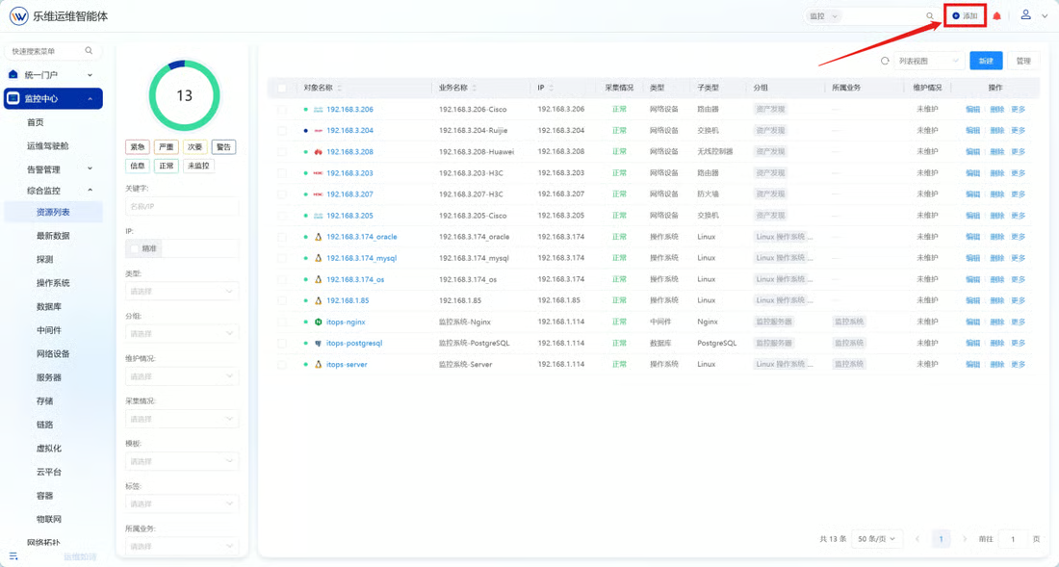Click the blue 新建 button
This screenshot has width=1059, height=567.
[986, 61]
